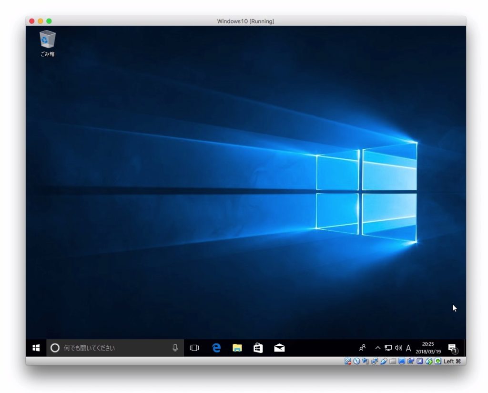Click Show desktop sliver at taskbar end
Screen dimensions: 488x393
point(465,348)
